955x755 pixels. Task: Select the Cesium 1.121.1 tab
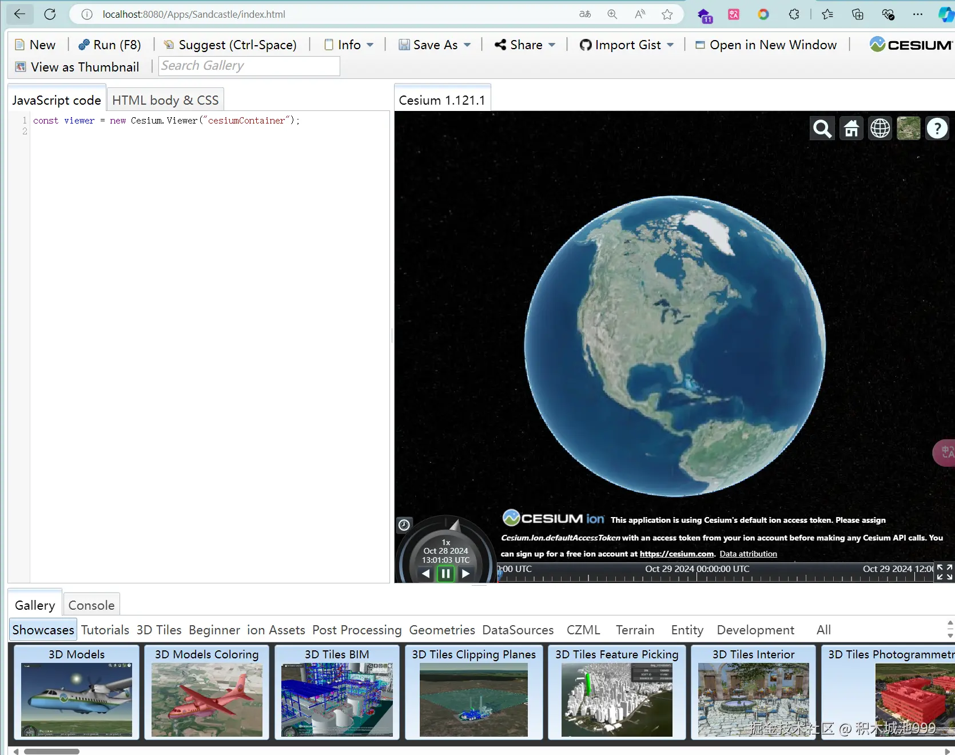pyautogui.click(x=442, y=100)
